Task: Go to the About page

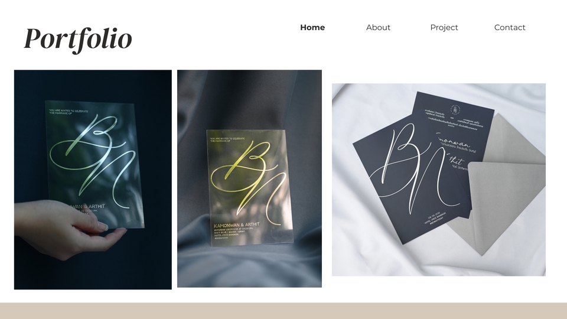Action: 378,28
